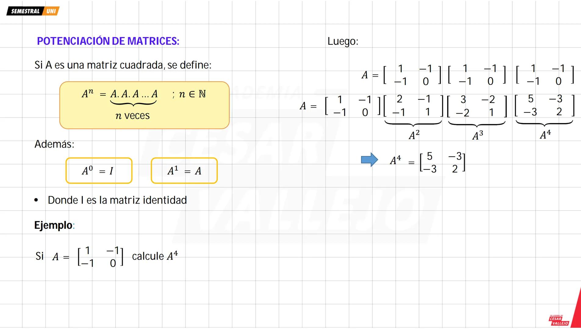
Task: Select the bold word Ejemplo
Action: point(53,225)
